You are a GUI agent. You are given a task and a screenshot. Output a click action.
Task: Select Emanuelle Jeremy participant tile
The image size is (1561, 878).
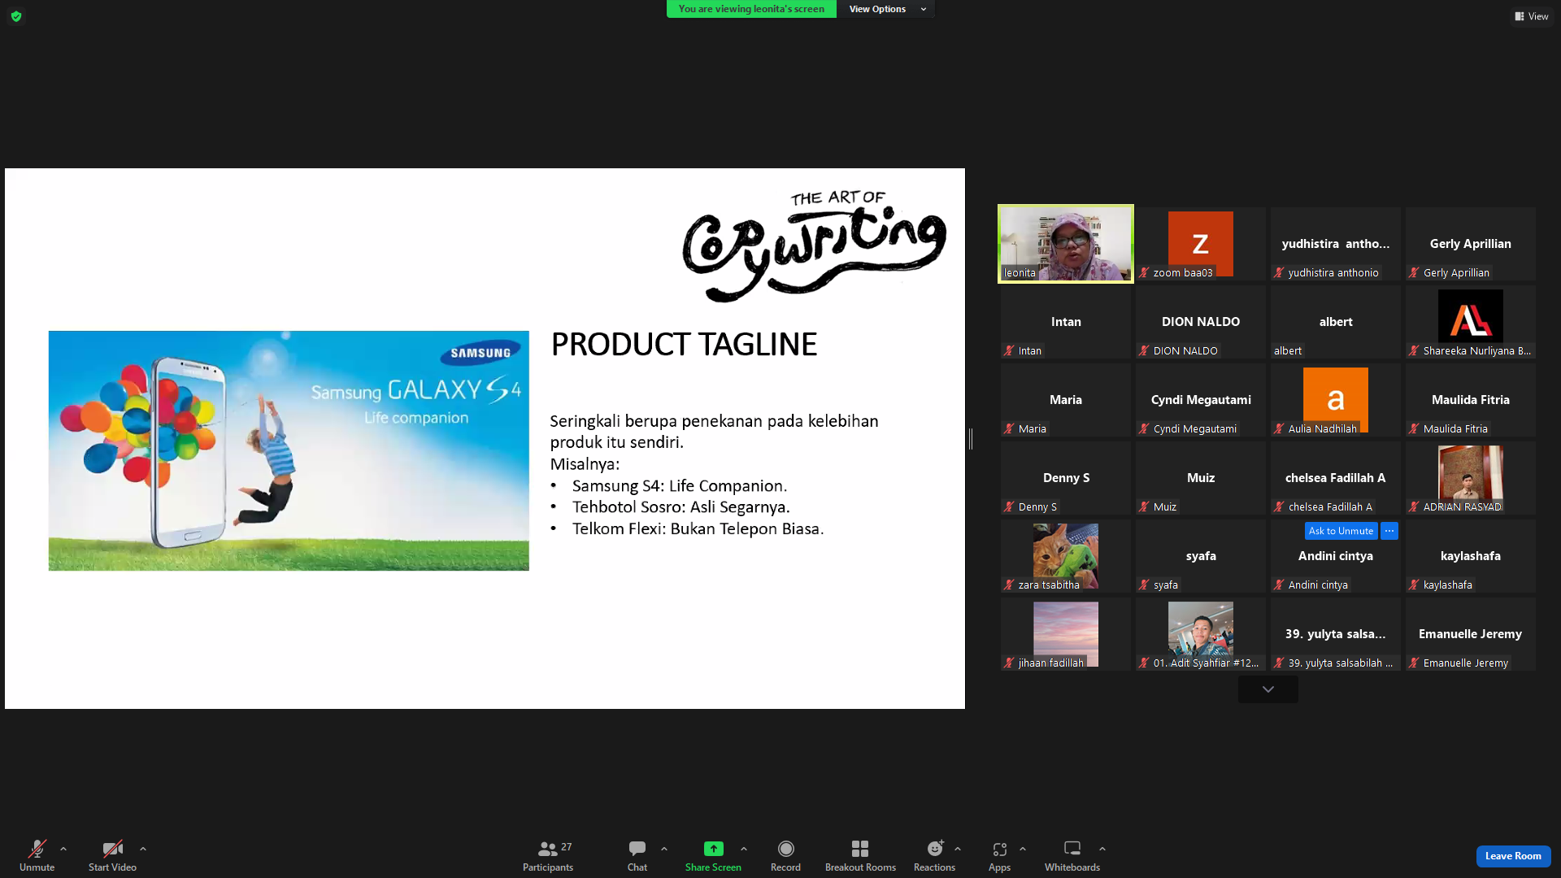click(x=1471, y=634)
